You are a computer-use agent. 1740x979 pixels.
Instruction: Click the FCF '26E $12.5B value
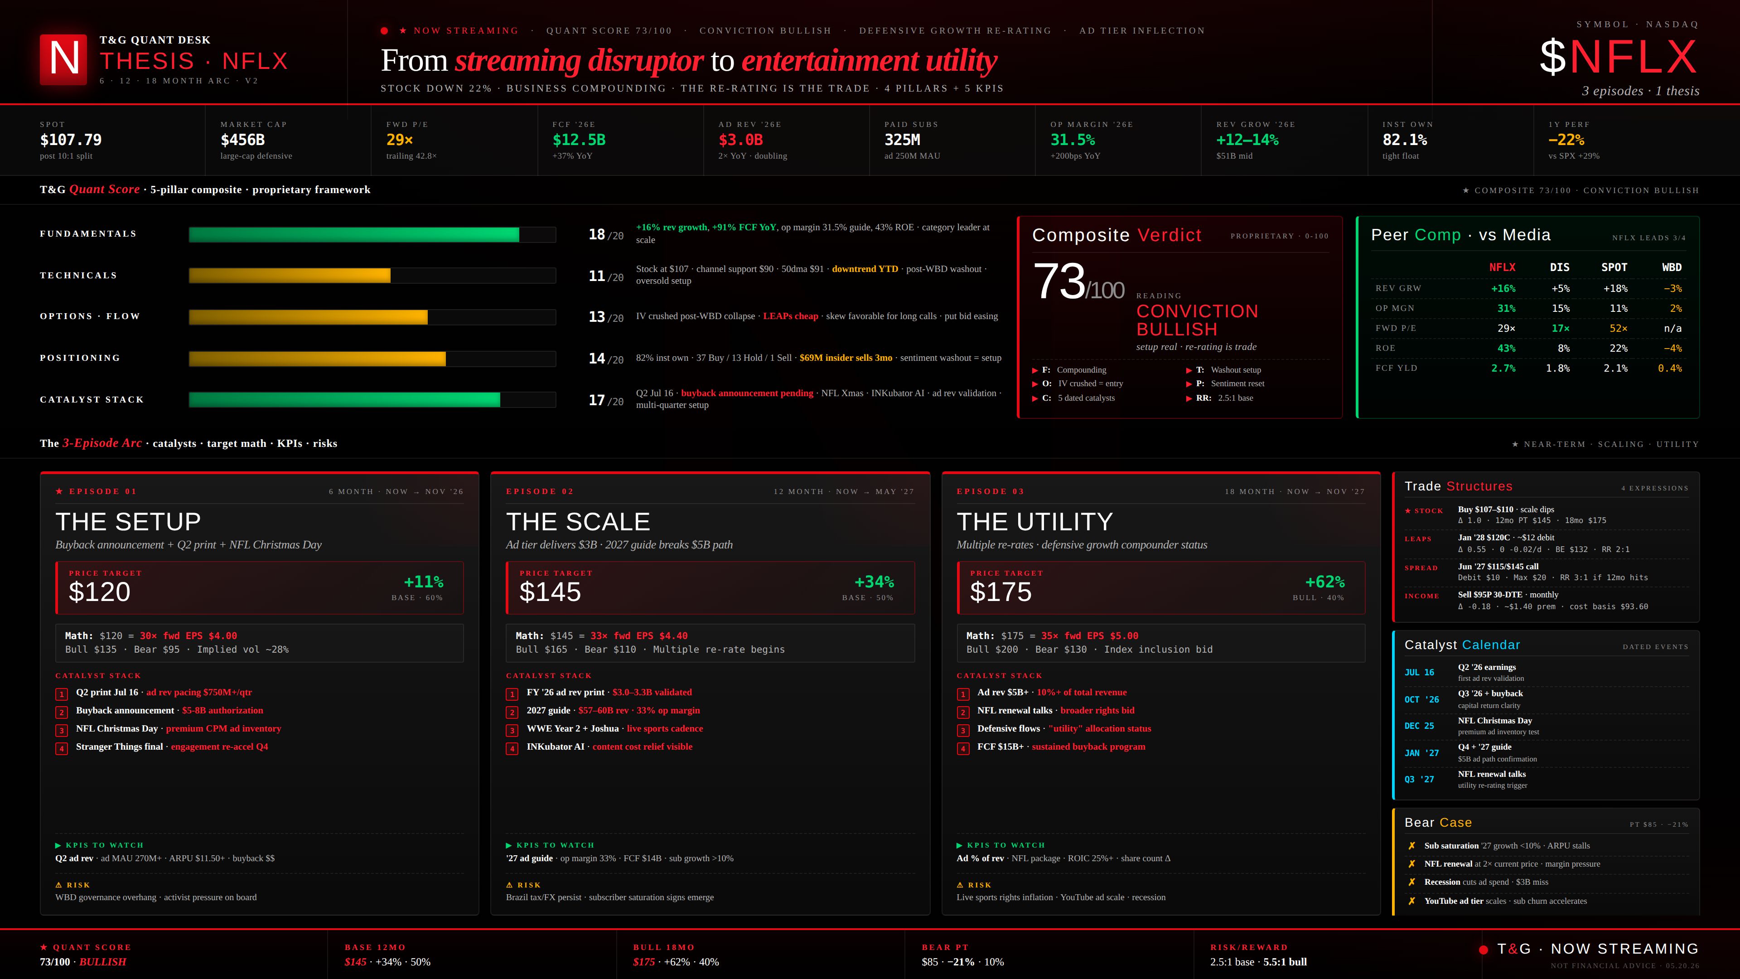click(579, 140)
